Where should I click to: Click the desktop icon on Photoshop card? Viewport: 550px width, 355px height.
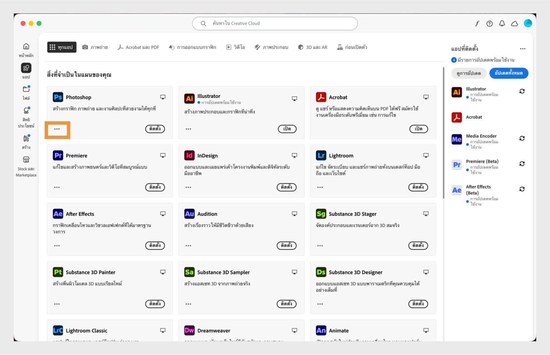pos(163,97)
